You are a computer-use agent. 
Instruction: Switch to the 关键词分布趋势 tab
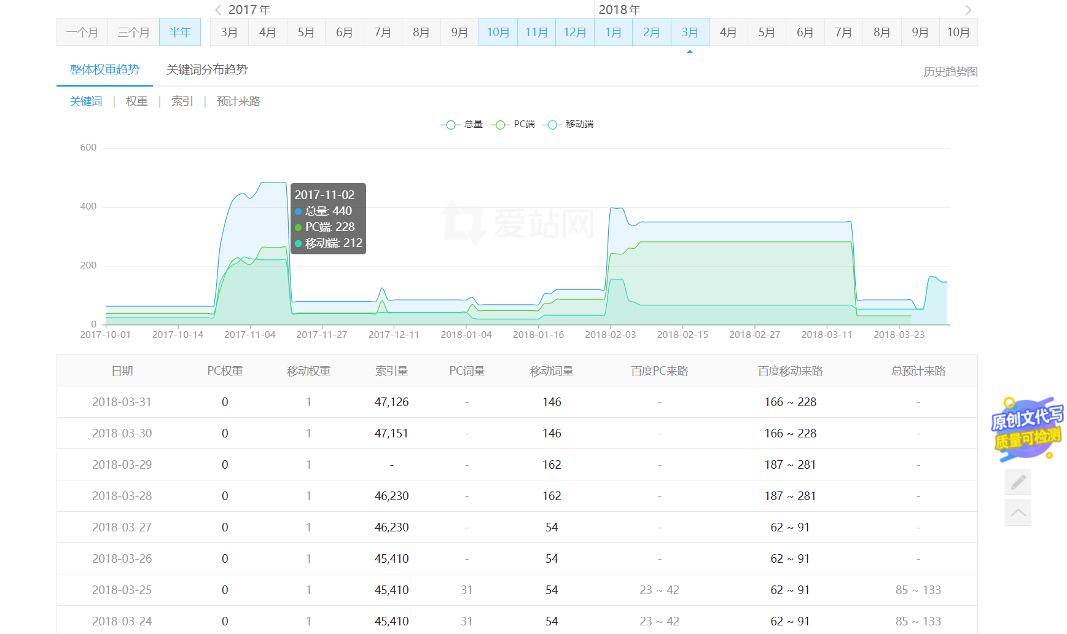pos(206,70)
